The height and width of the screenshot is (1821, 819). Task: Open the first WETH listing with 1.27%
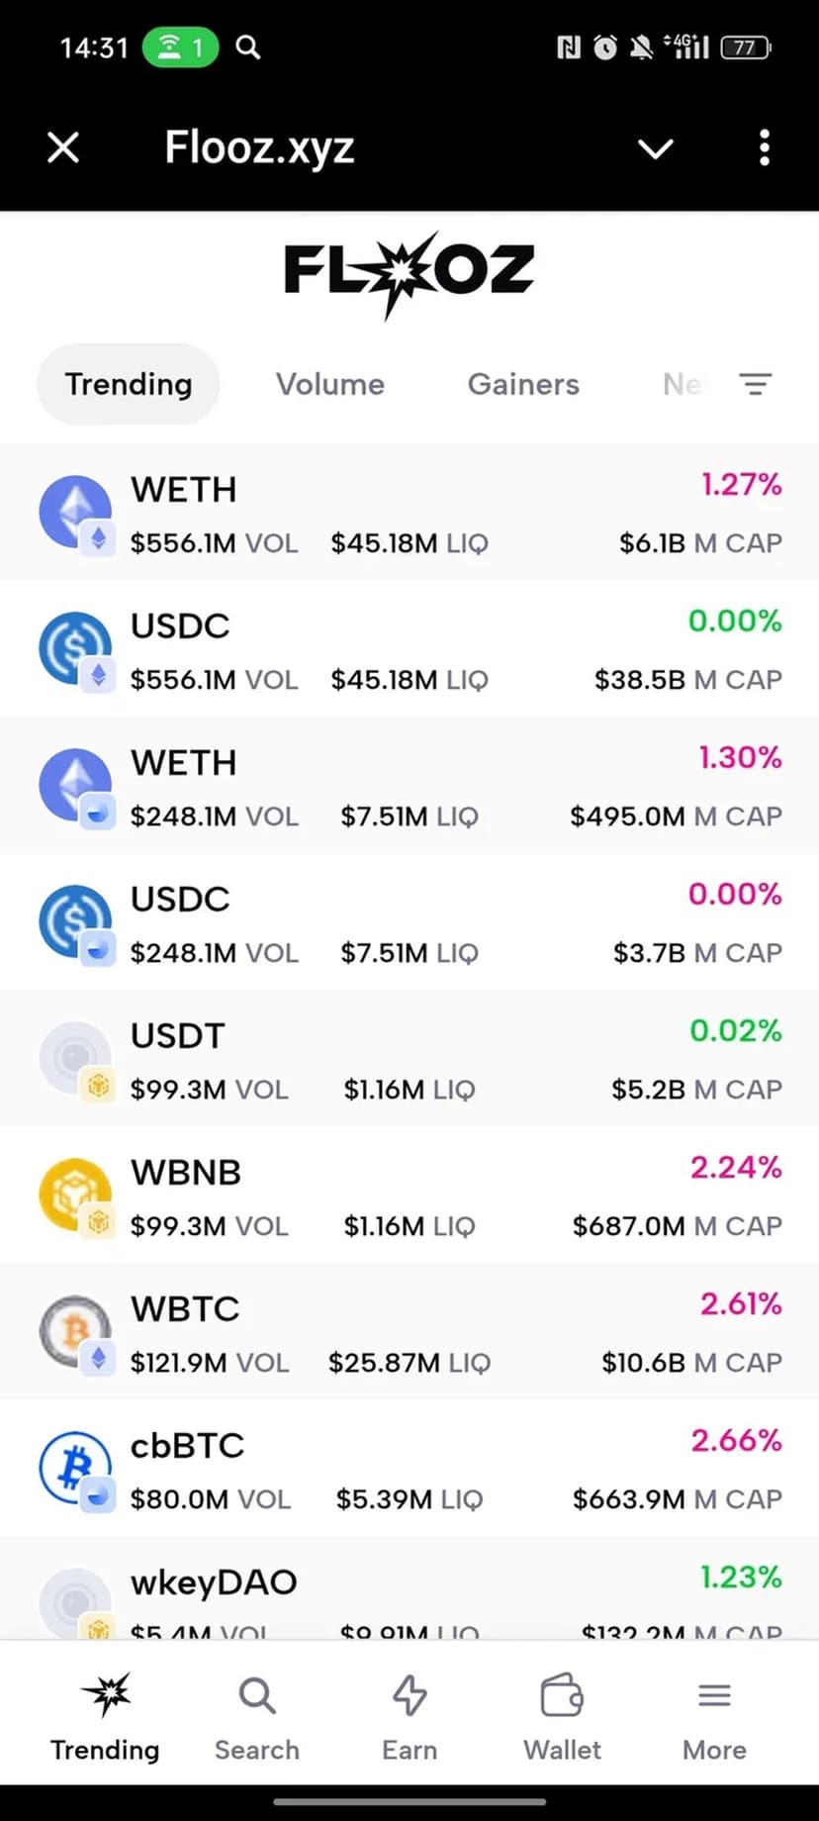409,513
